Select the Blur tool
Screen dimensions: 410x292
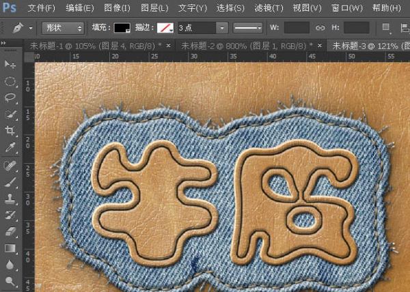pyautogui.click(x=10, y=265)
